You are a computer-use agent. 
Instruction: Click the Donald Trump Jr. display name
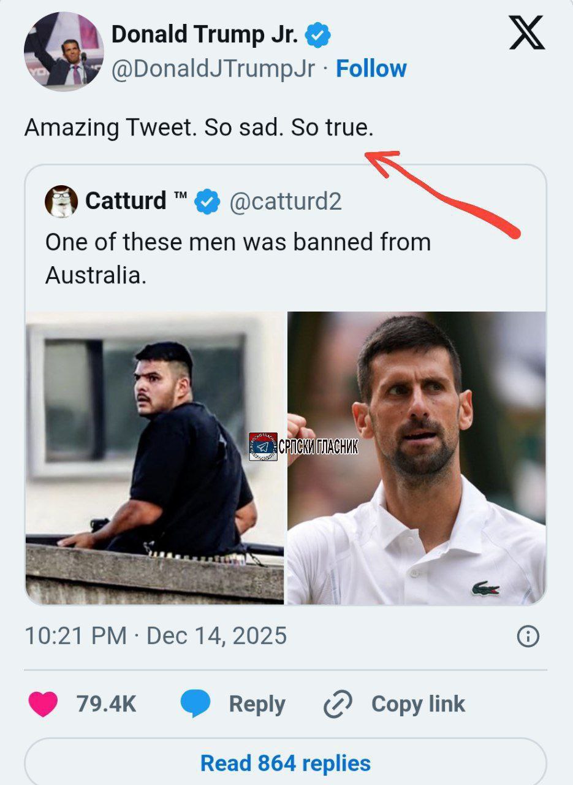click(x=205, y=36)
